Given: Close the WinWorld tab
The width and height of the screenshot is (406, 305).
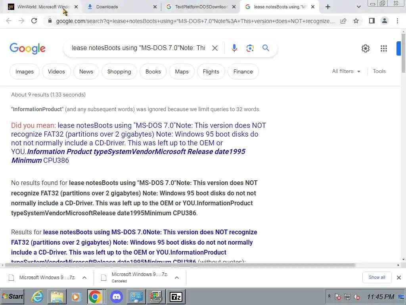Looking at the screenshot, I should [76, 7].
